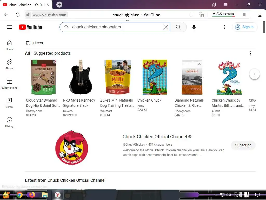This screenshot has width=266, height=200.
Task: Open Cloud Star Dynamo Dog product image
Action: pos(43,77)
